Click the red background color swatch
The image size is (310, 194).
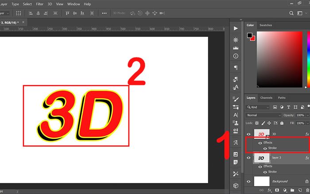pos(253,39)
